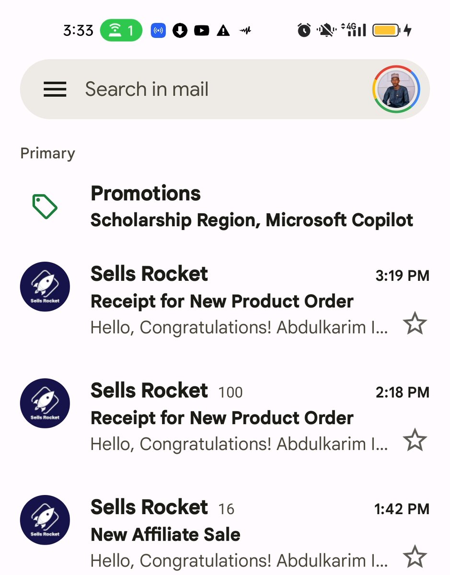
Task: Open the New Affiliate Sale email
Action: coord(225,533)
